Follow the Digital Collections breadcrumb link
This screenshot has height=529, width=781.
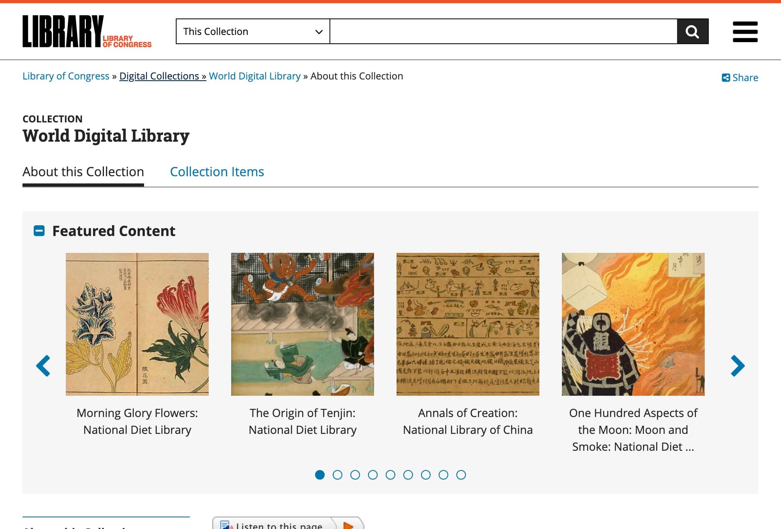[x=163, y=76]
